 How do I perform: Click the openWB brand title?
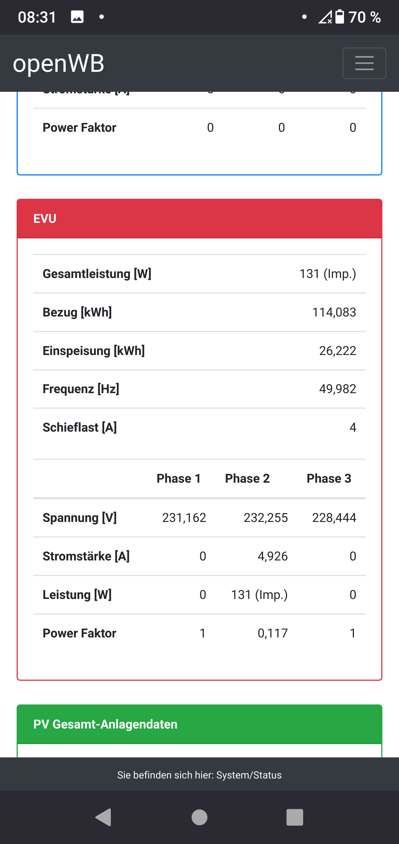tap(58, 63)
